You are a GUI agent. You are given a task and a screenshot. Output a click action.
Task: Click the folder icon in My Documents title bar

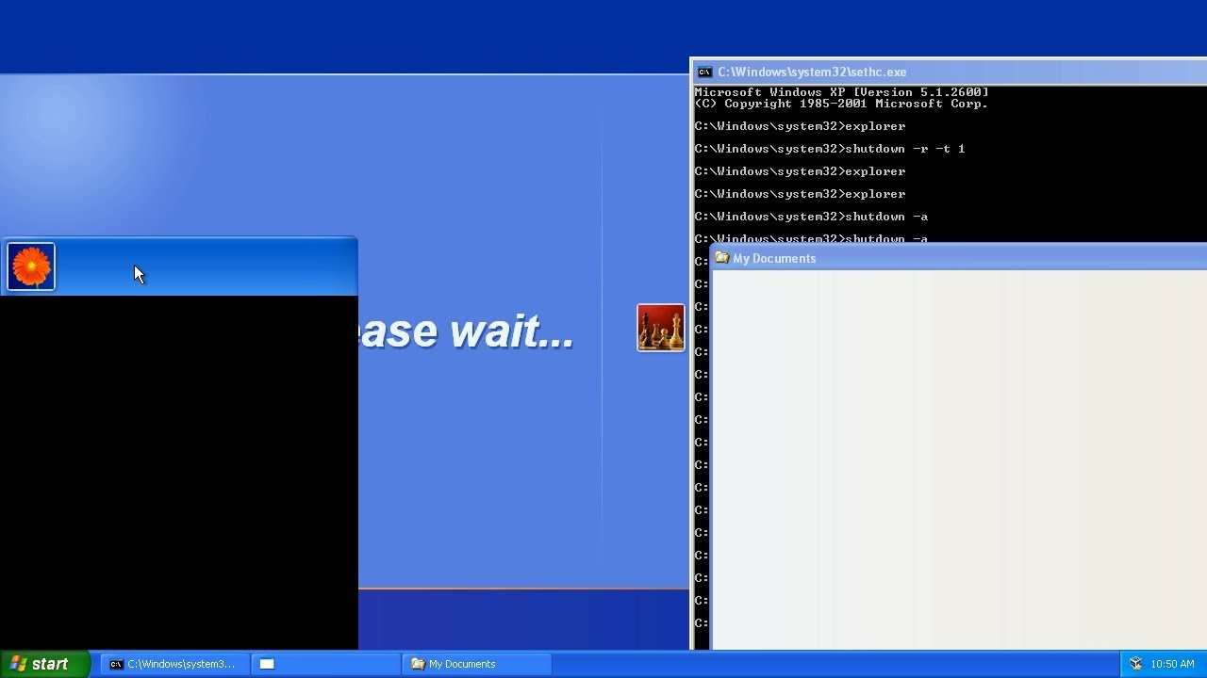pyautogui.click(x=722, y=257)
